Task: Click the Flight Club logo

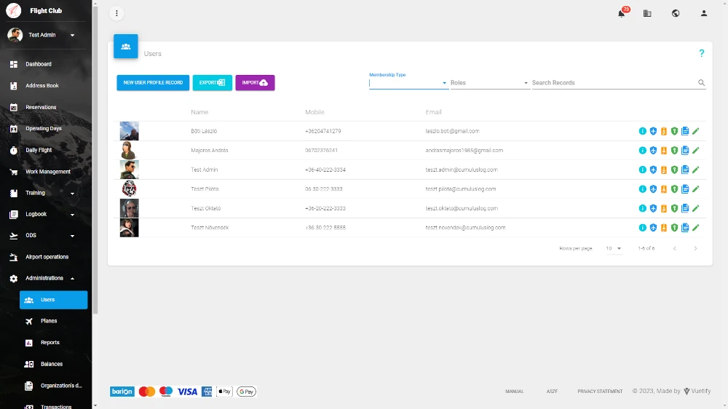Action: (13, 10)
